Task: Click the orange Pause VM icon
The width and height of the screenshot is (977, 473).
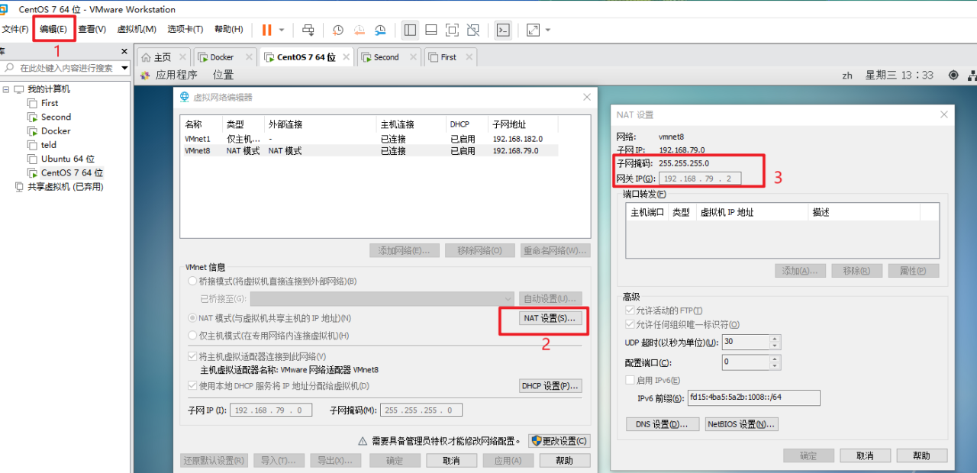Action: click(267, 30)
